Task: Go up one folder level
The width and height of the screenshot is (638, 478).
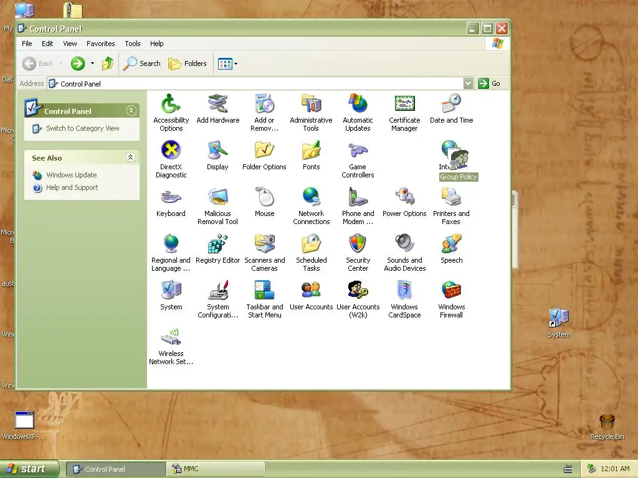Action: coord(108,63)
